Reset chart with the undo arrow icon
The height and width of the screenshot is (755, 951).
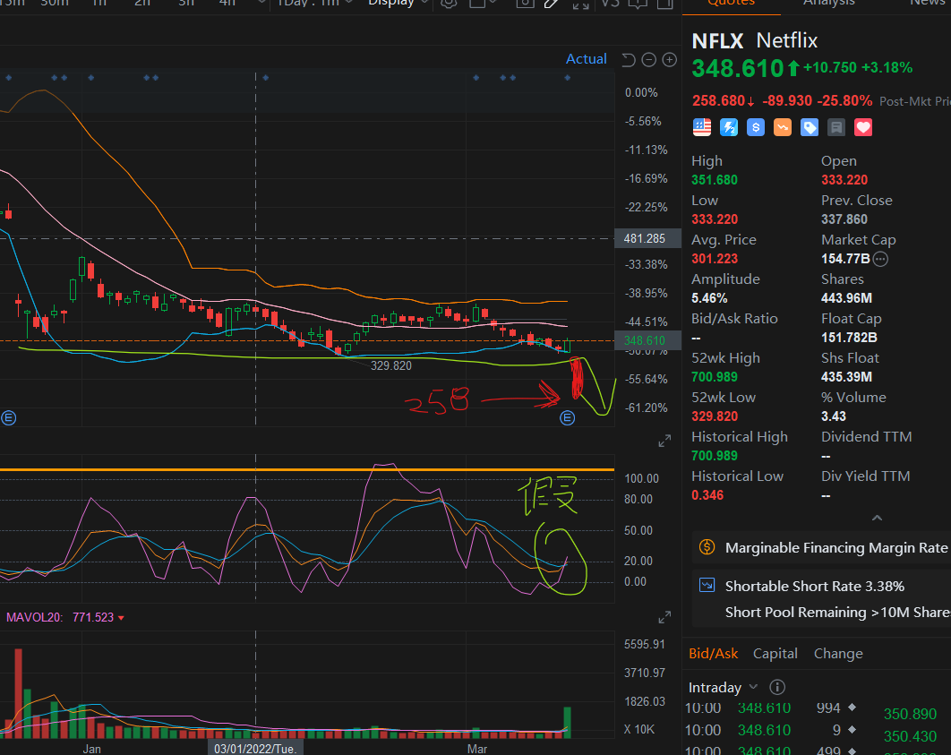(x=629, y=59)
